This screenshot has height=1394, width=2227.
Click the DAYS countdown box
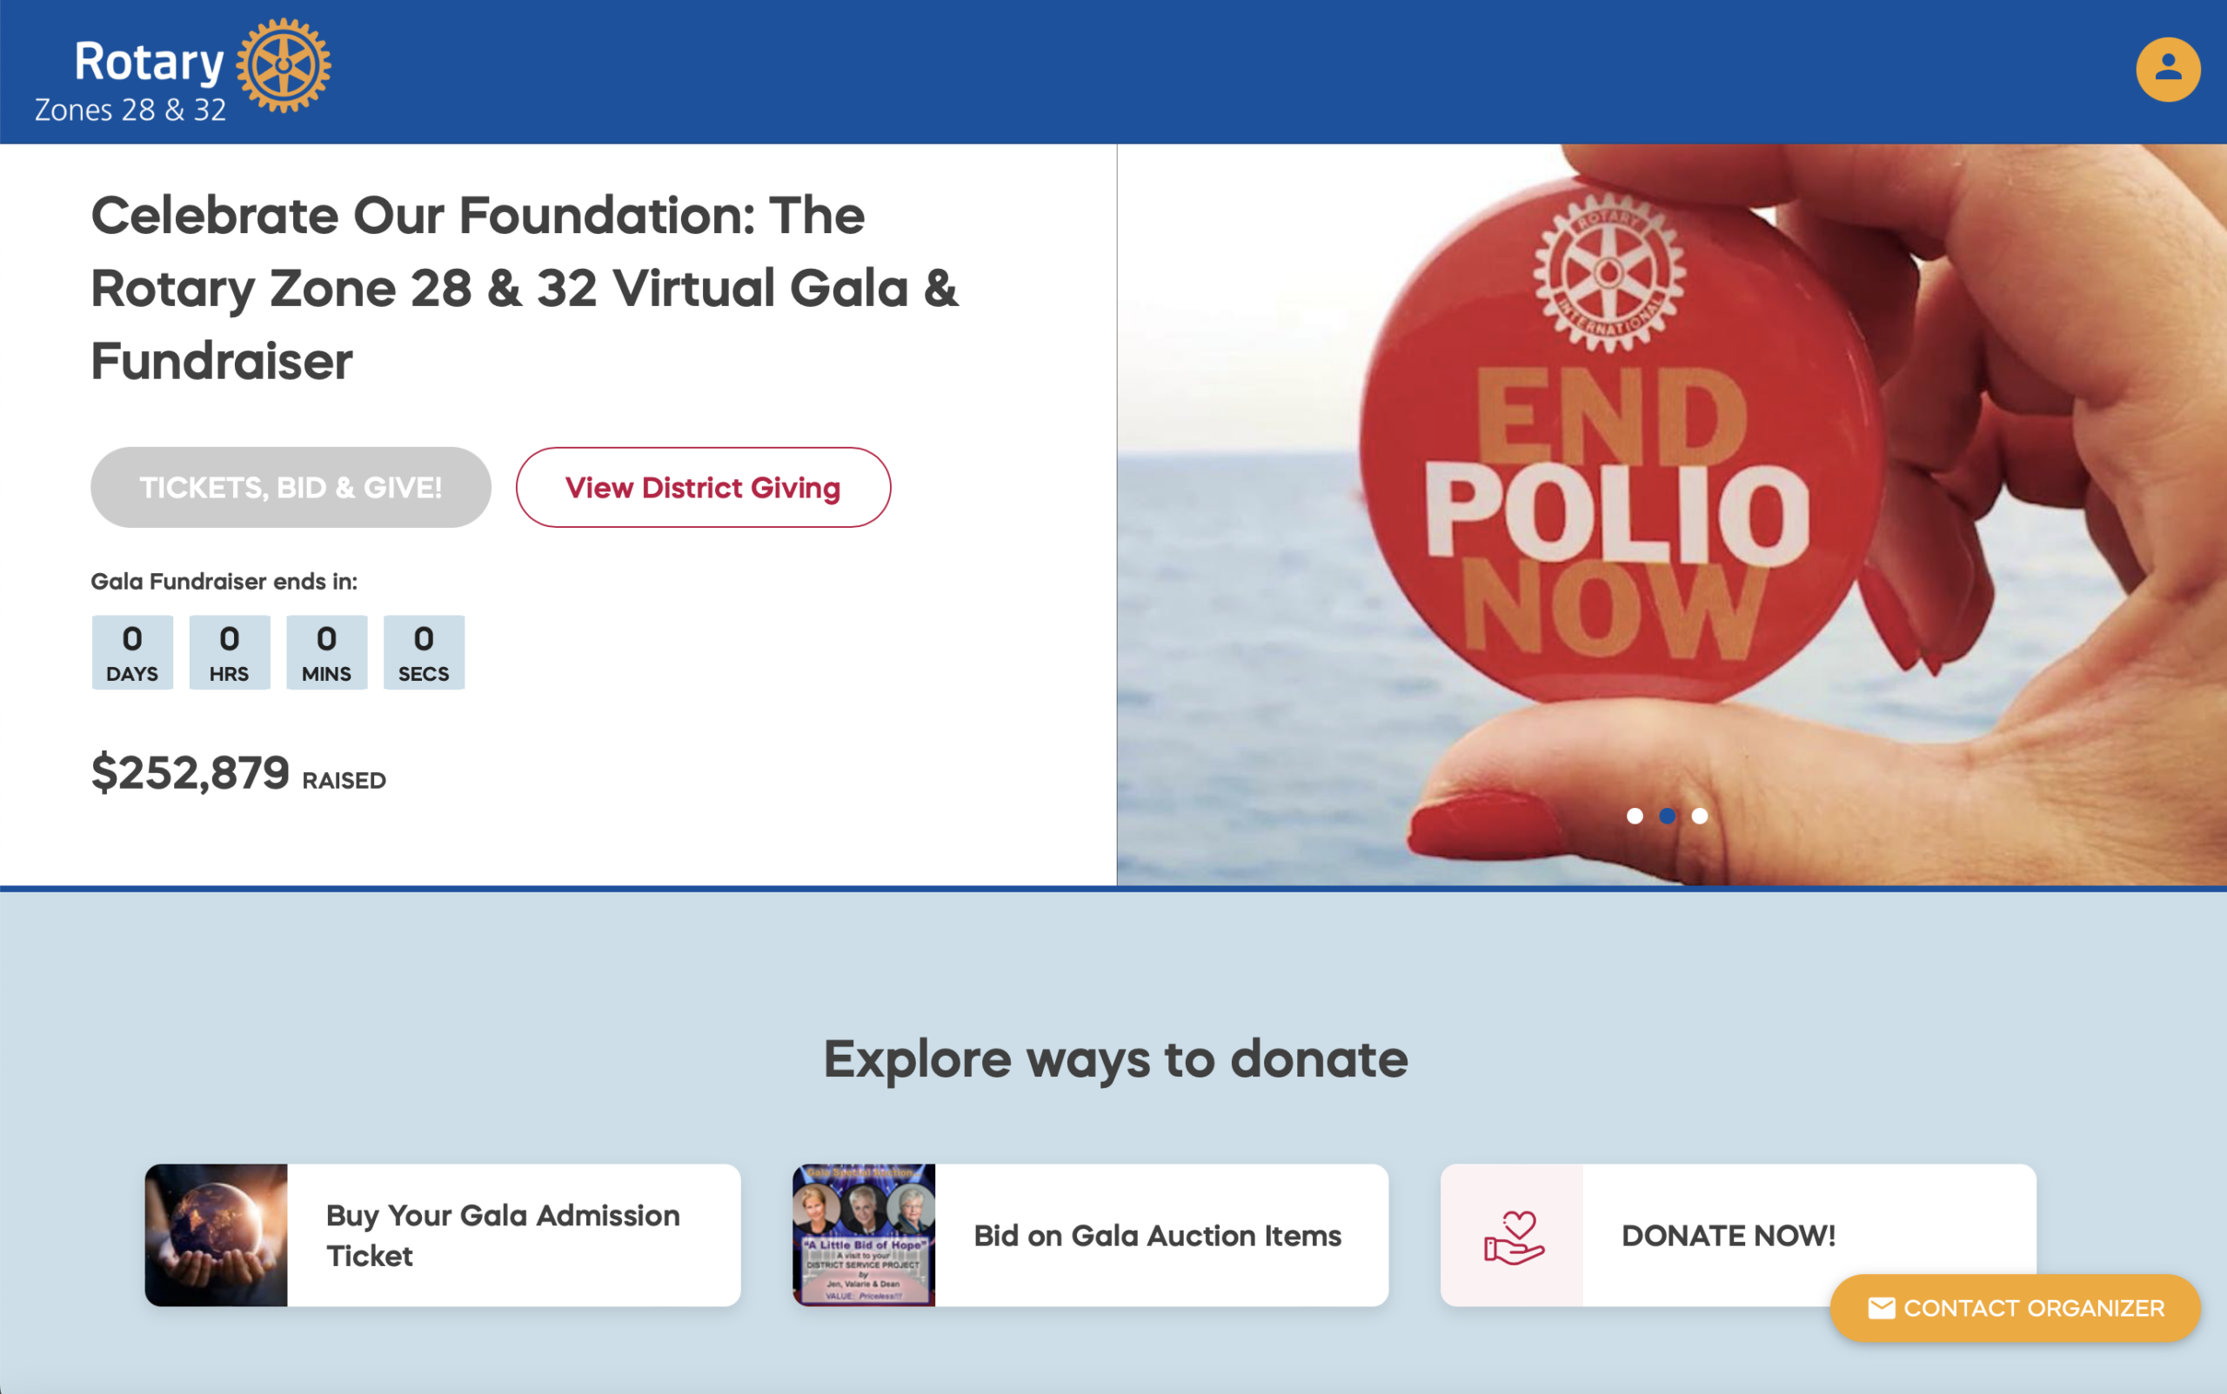[132, 652]
